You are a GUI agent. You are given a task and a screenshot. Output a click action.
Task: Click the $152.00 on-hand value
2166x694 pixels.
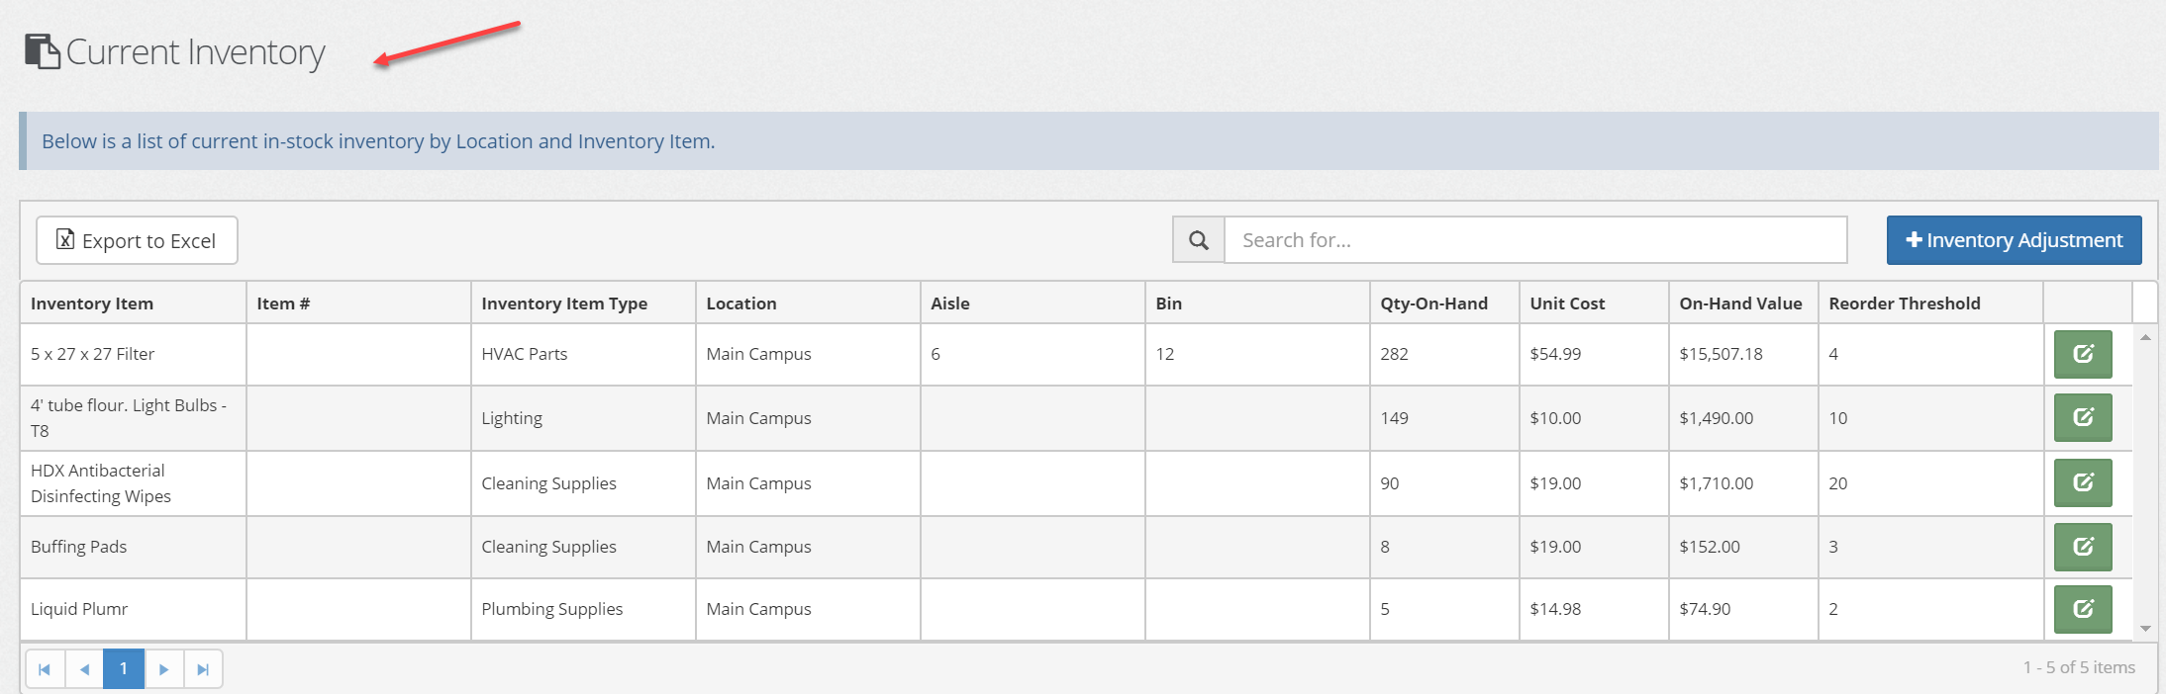(x=1710, y=547)
